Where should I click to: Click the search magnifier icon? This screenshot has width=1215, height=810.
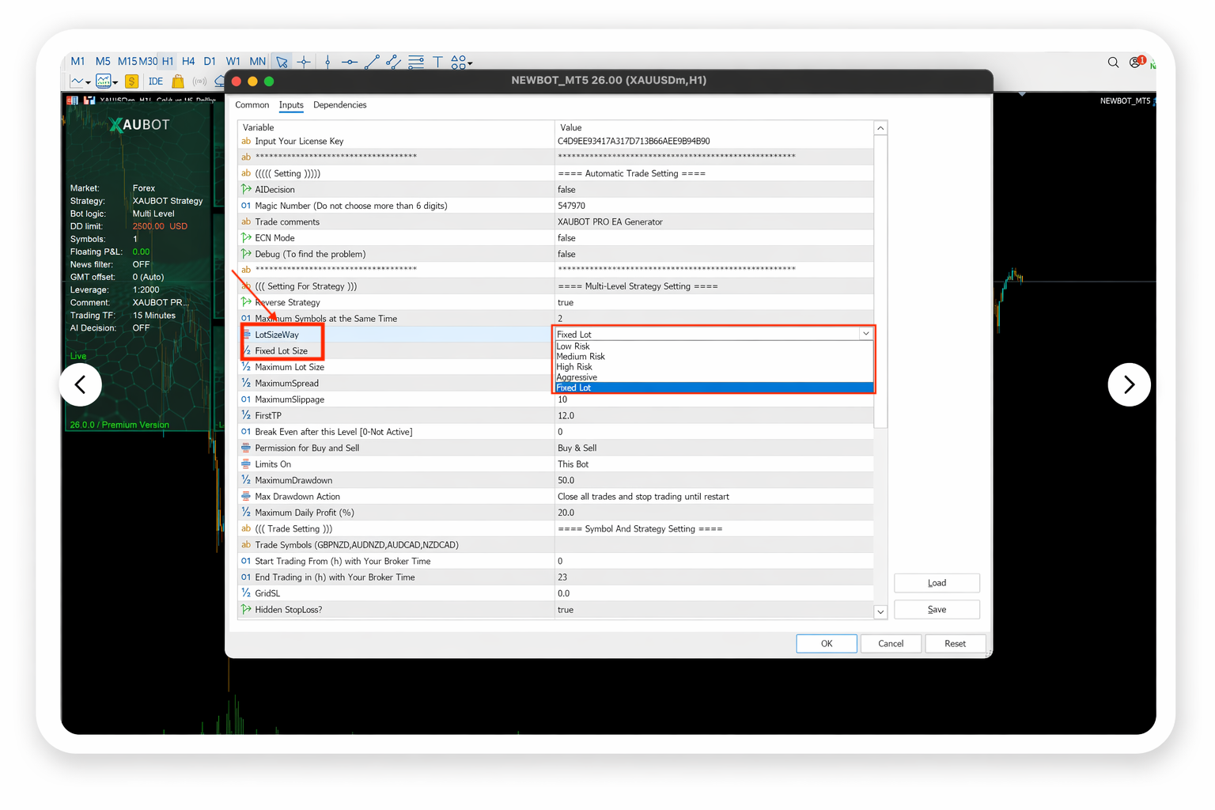click(x=1113, y=62)
